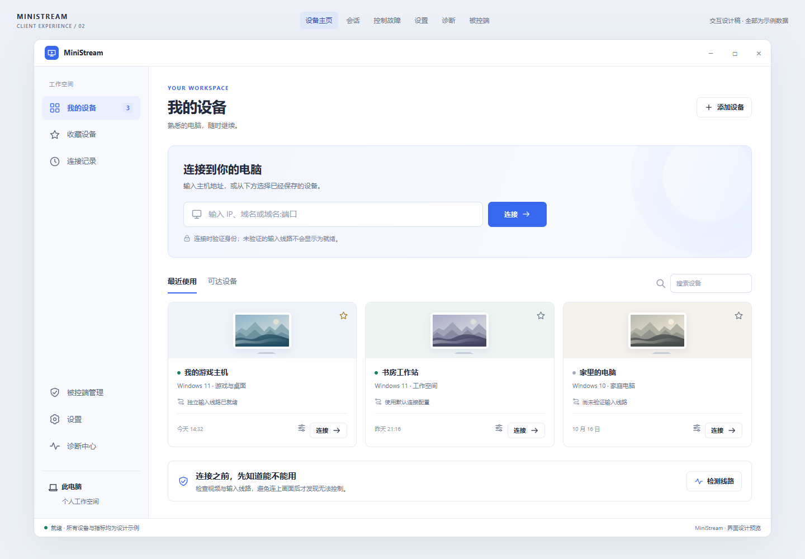Click the 使用默认连接配置 status text
This screenshot has width=805, height=559.
(x=407, y=402)
